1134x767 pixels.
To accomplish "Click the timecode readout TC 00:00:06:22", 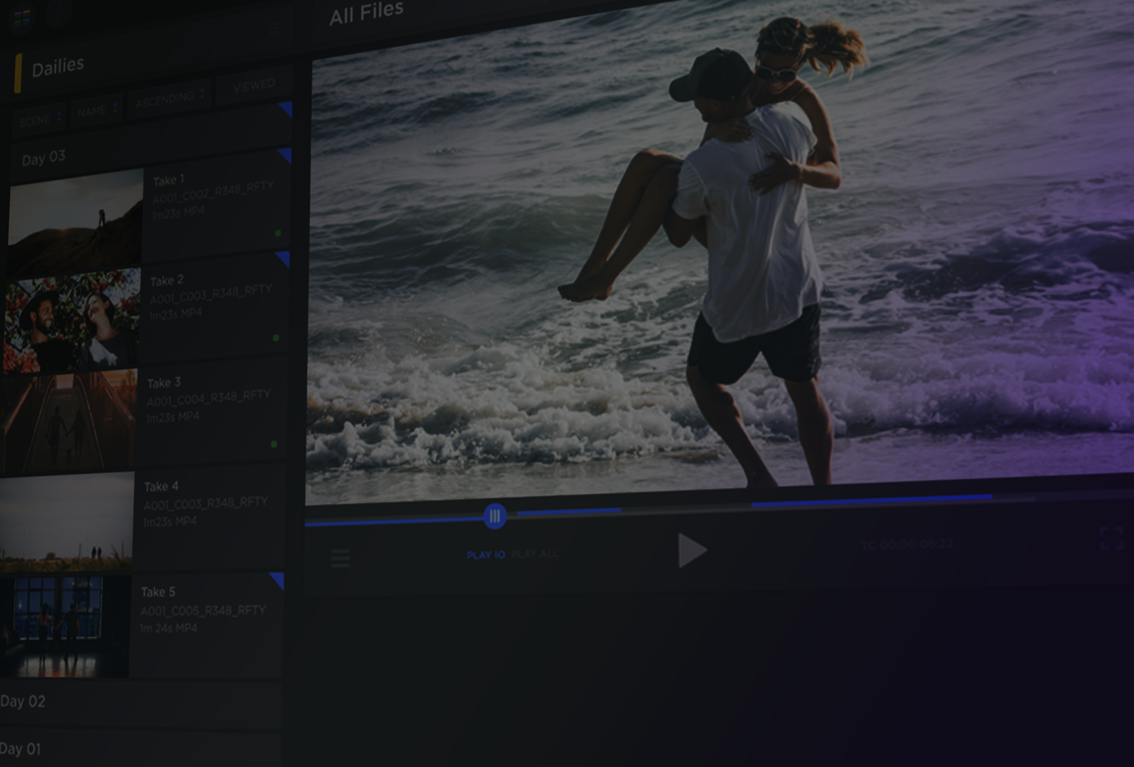I will (x=907, y=544).
